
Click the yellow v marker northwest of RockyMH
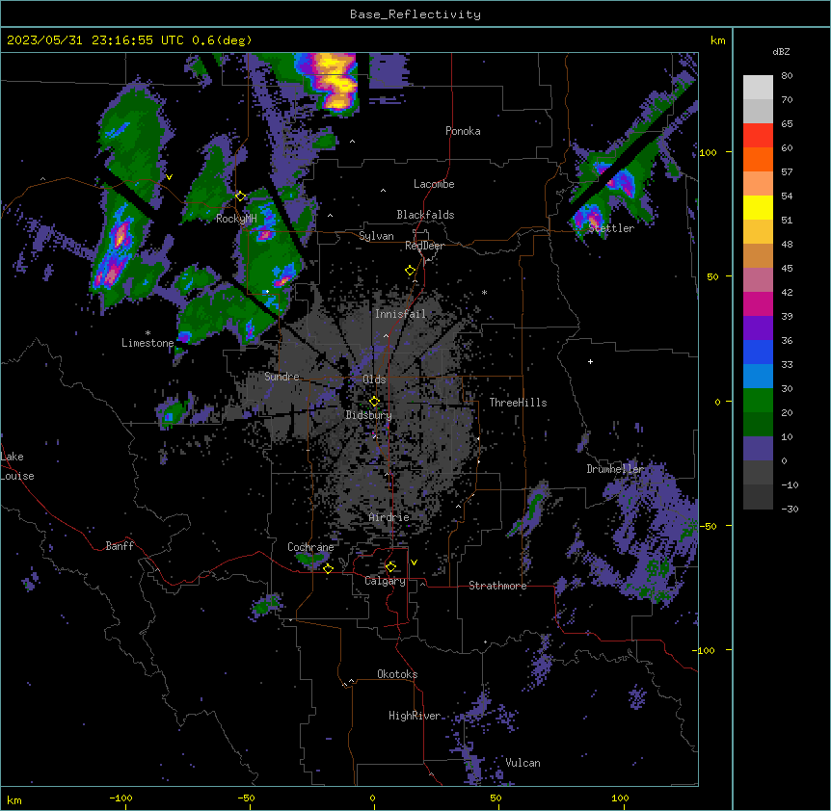tap(169, 177)
